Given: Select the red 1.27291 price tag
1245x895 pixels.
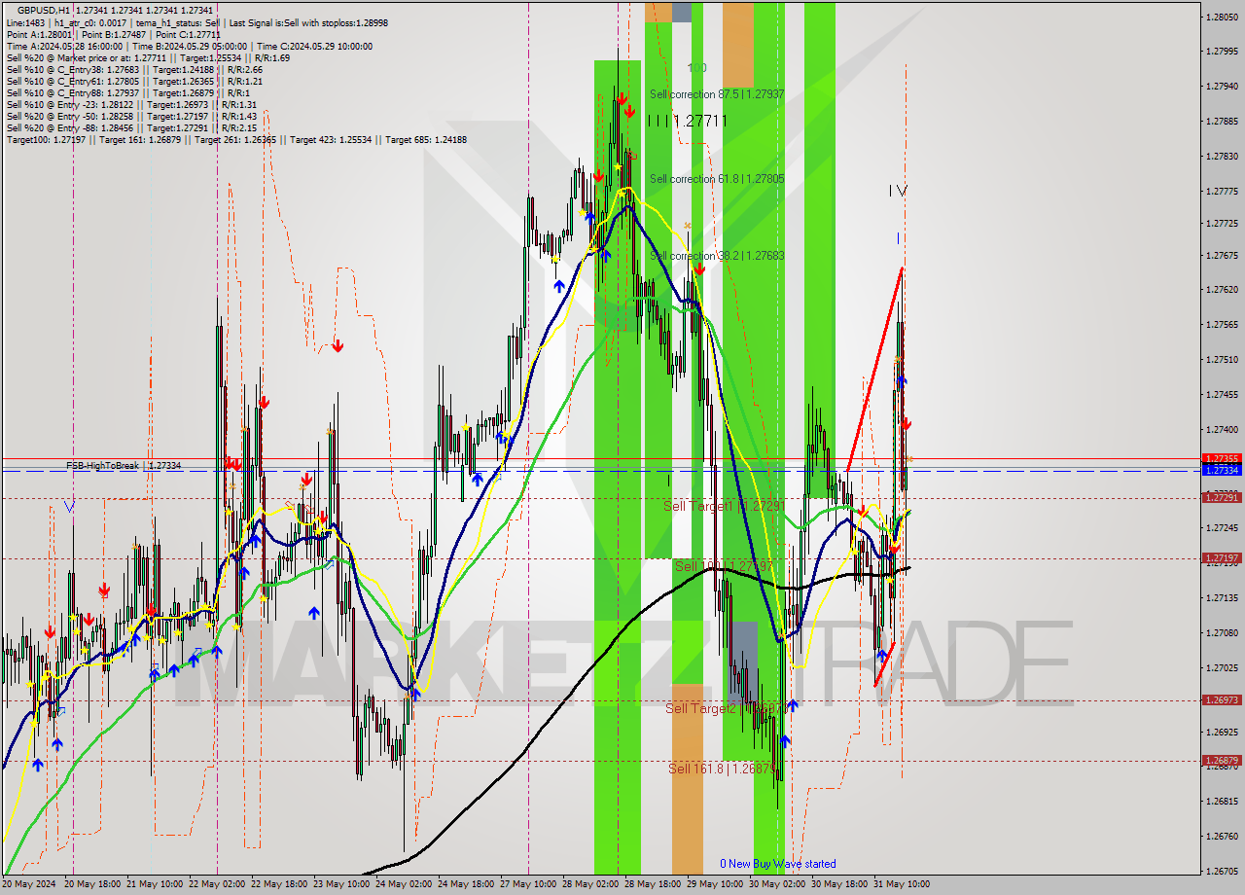Looking at the screenshot, I should coord(1222,497).
